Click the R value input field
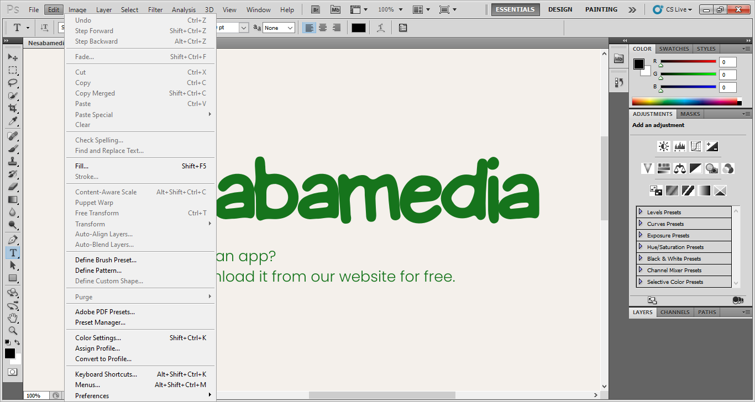The height and width of the screenshot is (402, 755). [727, 62]
